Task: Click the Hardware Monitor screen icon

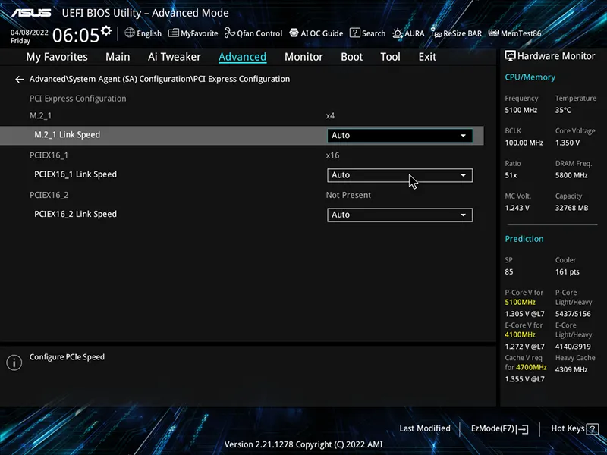Action: click(510, 56)
